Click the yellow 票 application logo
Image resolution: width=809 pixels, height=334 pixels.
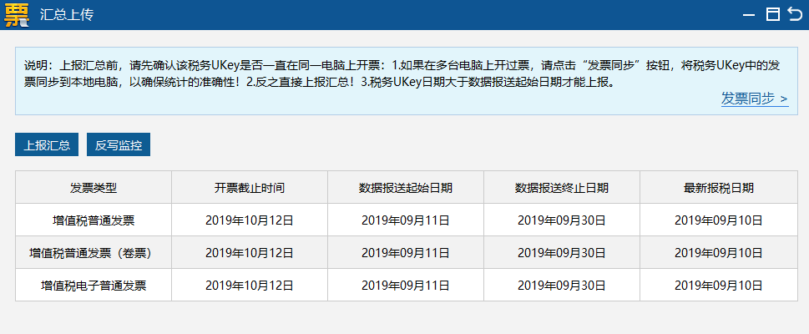[x=17, y=14]
